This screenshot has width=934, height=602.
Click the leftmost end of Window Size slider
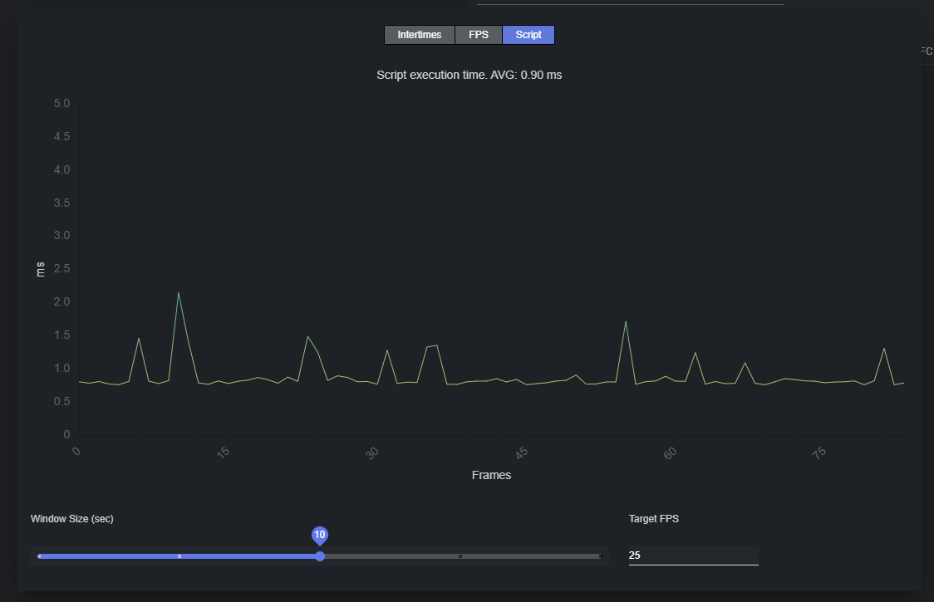(39, 556)
